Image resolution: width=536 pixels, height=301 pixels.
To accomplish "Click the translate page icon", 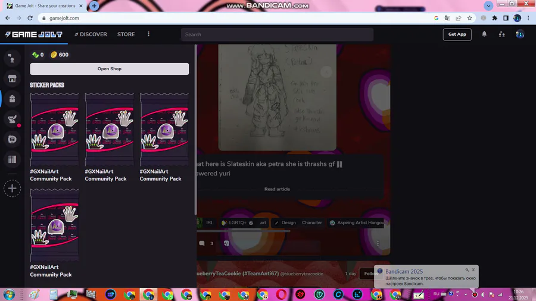I will [447, 18].
